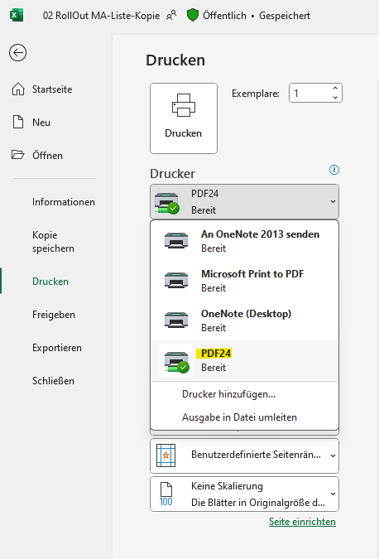Click the green shield Öffentlich sensitivity icon

(x=193, y=16)
